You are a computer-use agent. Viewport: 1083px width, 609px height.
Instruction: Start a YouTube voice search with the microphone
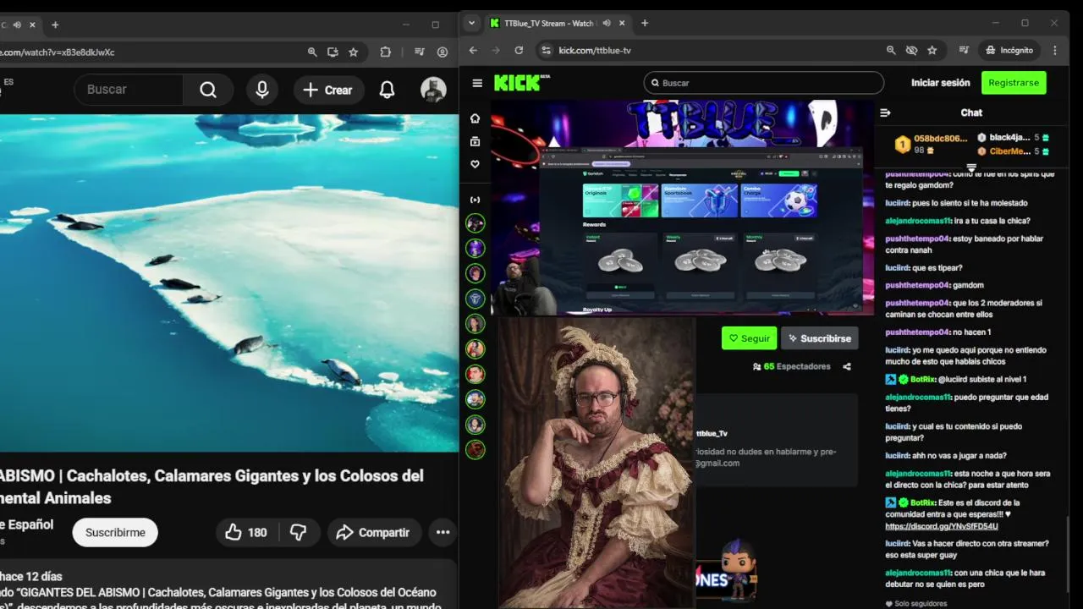(x=262, y=90)
